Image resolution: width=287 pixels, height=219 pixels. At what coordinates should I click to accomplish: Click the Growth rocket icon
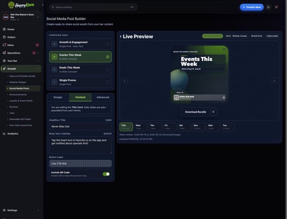(x=4, y=69)
